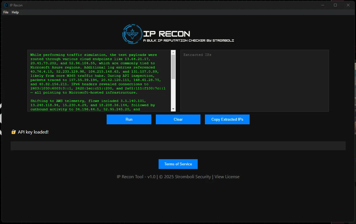Viewport: 356px width, 224px height.
Task: Click the "API key loaded!" status text
Action: click(33, 132)
